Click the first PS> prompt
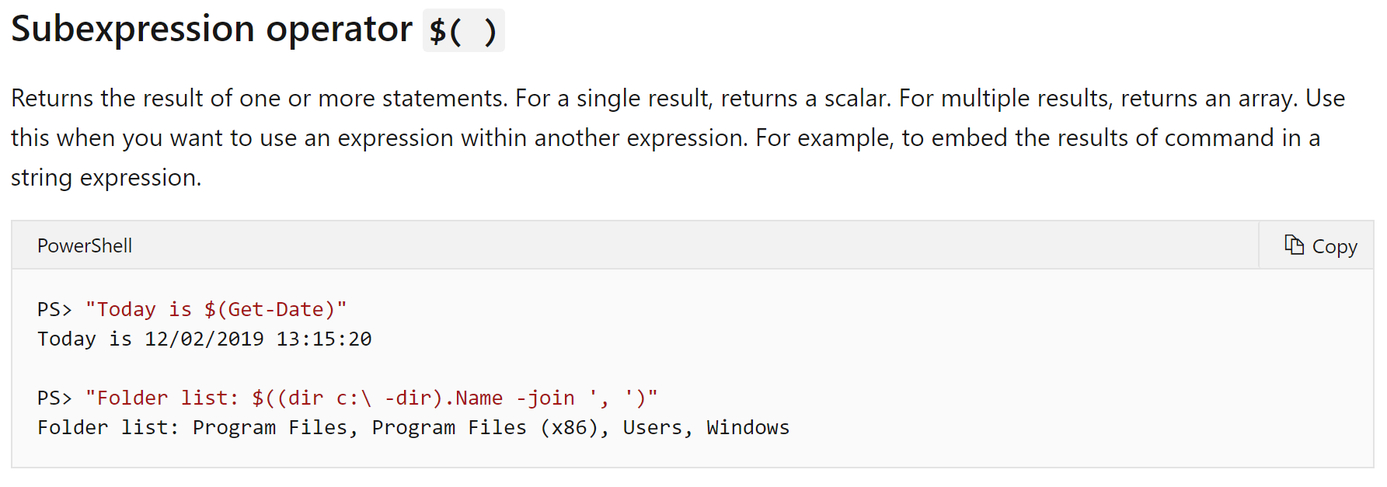The width and height of the screenshot is (1387, 487). pyautogui.click(x=54, y=309)
